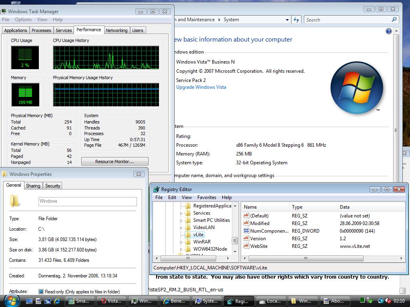Click the WOW6432Node key folder icon

click(188, 249)
